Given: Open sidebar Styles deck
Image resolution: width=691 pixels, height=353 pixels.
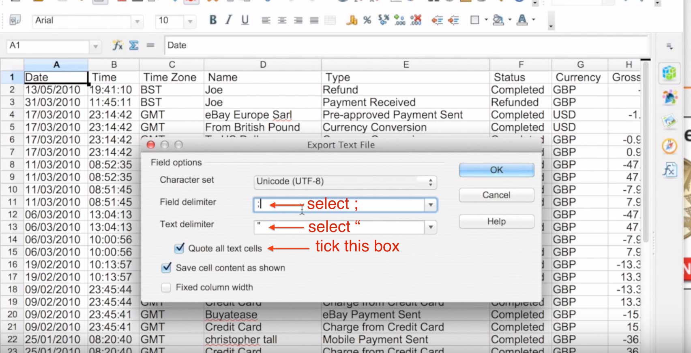Looking at the screenshot, I should tap(670, 98).
